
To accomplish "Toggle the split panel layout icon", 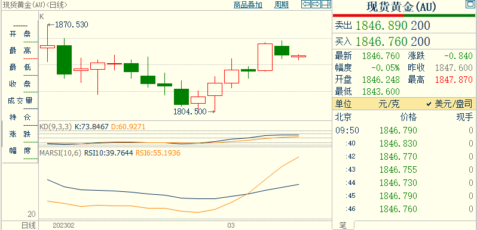I will (x=326, y=4).
